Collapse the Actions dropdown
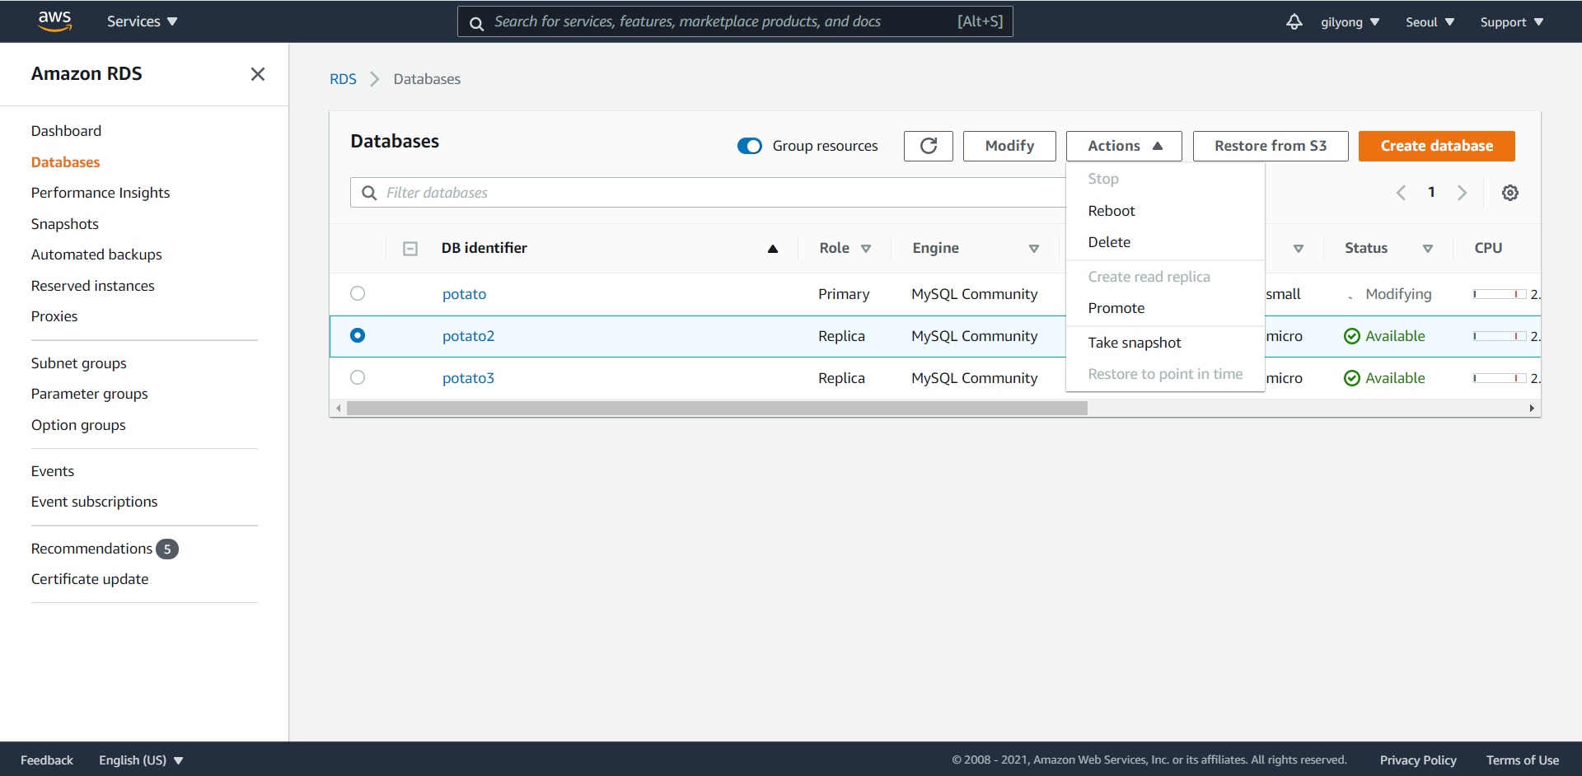This screenshot has width=1582, height=776. click(1124, 146)
